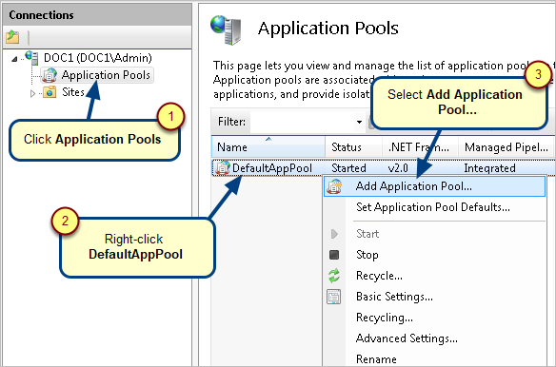Click the Managed Pipeline column header
556x367 pixels.
(506, 146)
